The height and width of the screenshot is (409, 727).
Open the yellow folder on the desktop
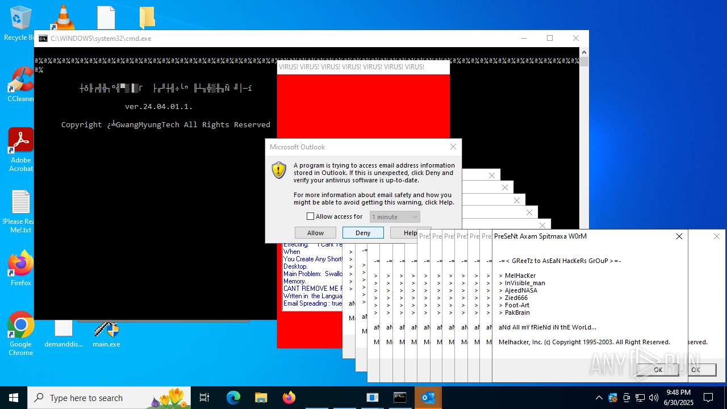pos(147,18)
